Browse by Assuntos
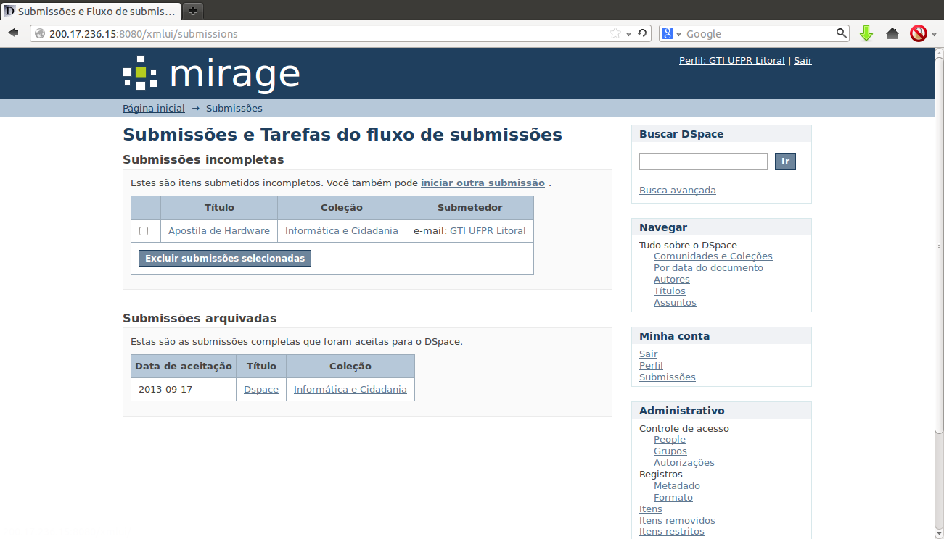 coord(675,303)
